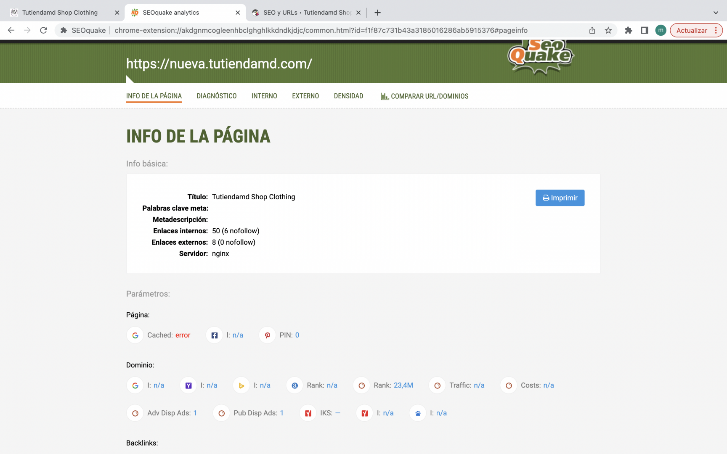Click the Cached error link
The height and width of the screenshot is (454, 727).
[x=183, y=335]
